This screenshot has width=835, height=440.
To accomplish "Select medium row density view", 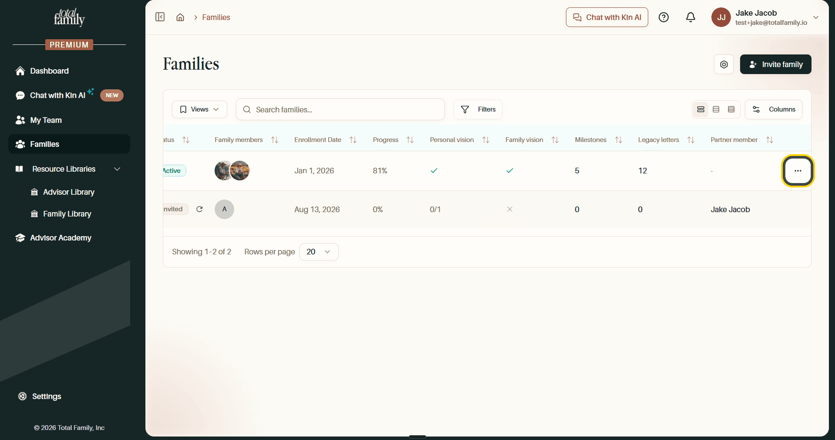I will pos(716,109).
